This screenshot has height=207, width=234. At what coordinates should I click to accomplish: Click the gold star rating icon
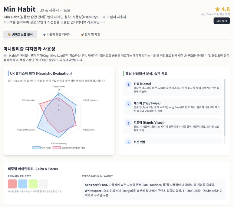coord(217,9)
